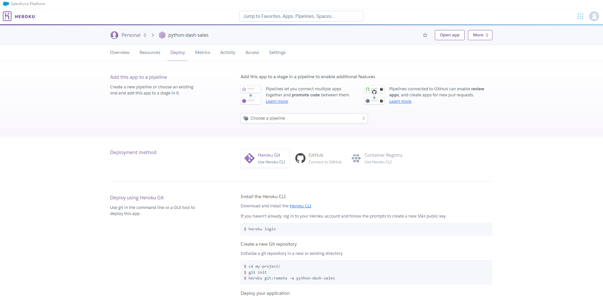Open the More dropdown menu
This screenshot has width=603, height=296.
(480, 35)
